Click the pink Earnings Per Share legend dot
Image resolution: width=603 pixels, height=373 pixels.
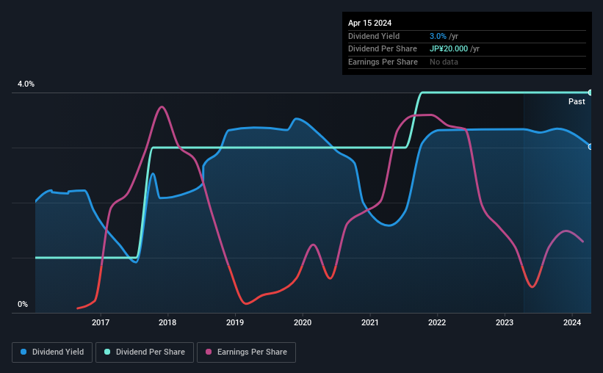coord(209,352)
